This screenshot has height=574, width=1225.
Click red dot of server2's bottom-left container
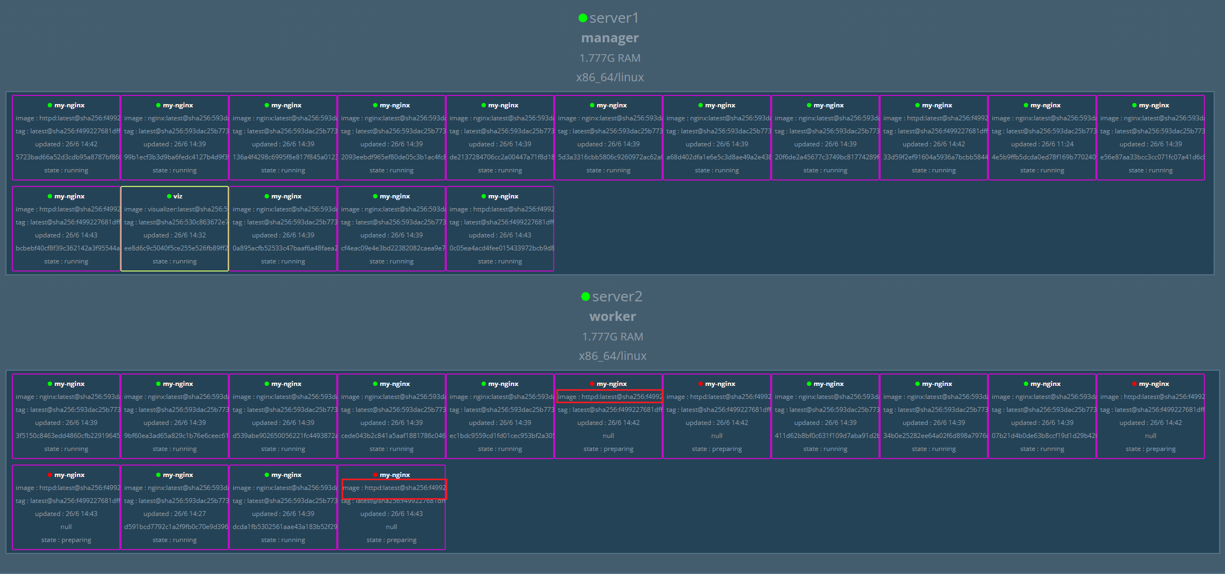(50, 475)
